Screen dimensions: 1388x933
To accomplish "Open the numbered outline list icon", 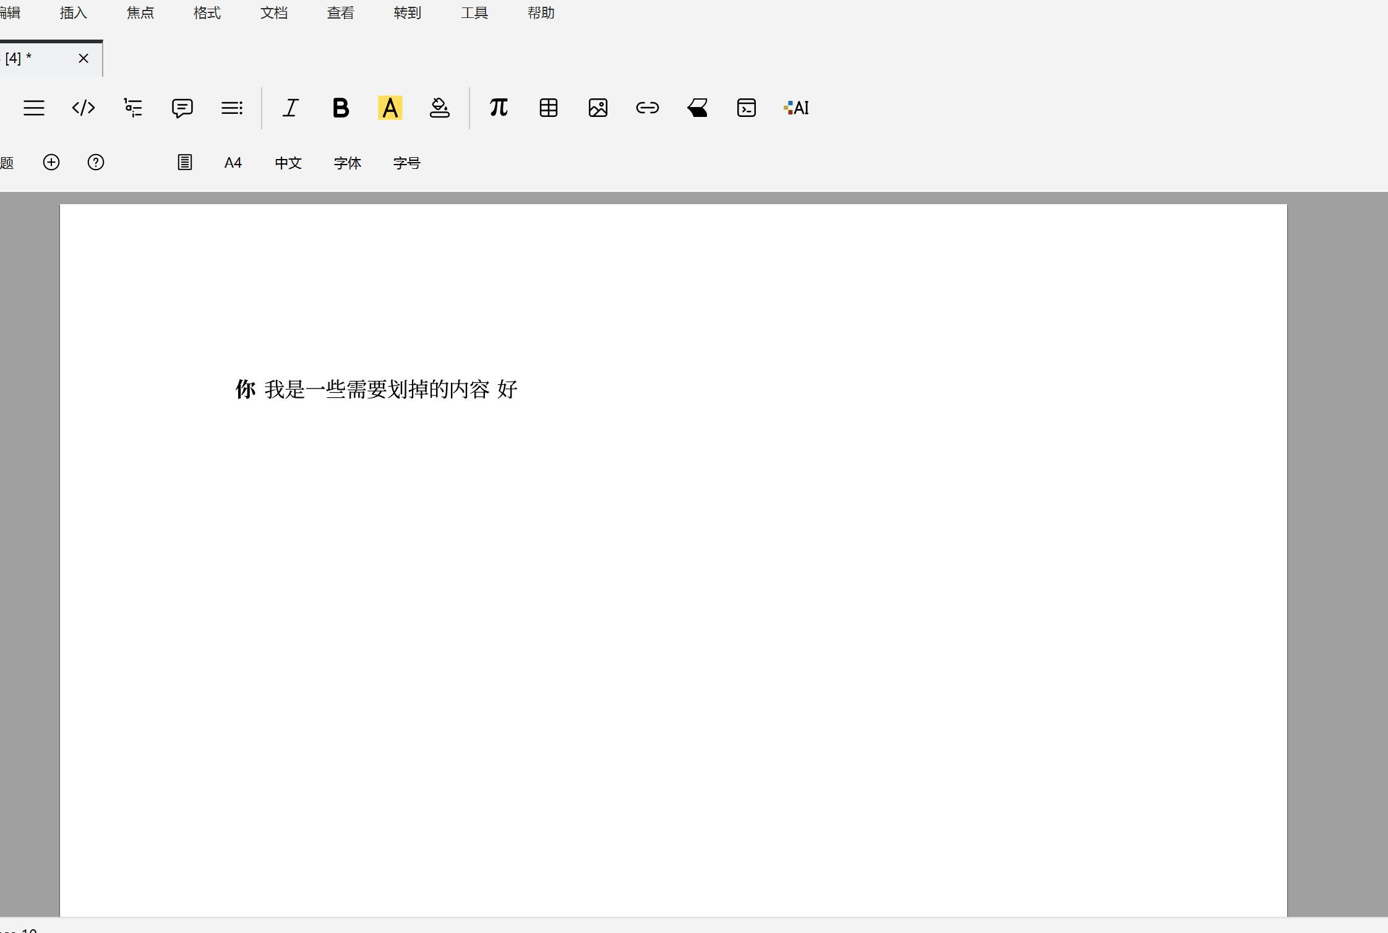I will (x=133, y=108).
